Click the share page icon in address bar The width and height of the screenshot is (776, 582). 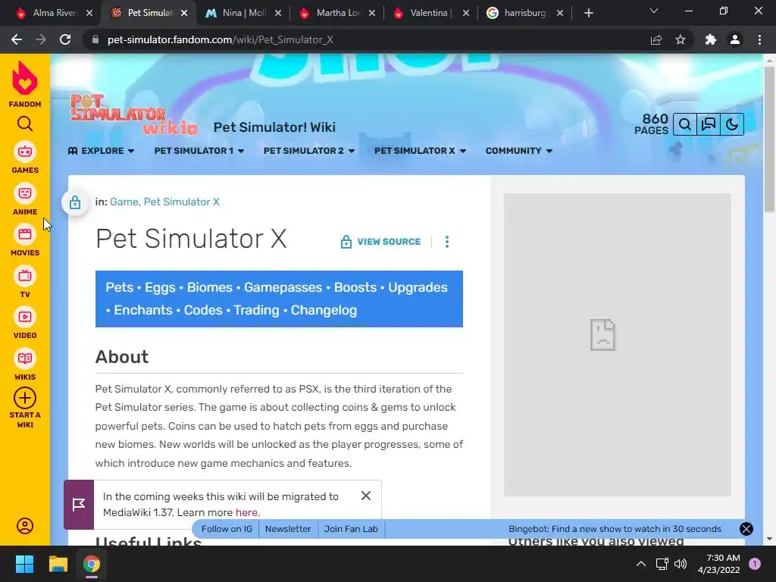(x=656, y=39)
